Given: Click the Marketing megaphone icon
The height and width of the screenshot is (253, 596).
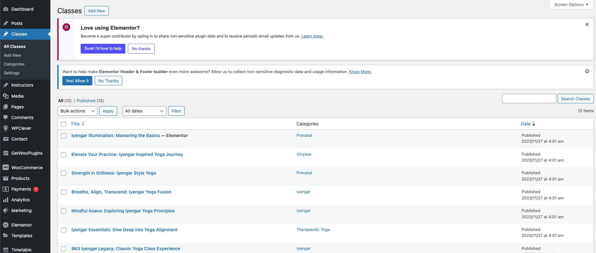Looking at the screenshot, I should 6,210.
